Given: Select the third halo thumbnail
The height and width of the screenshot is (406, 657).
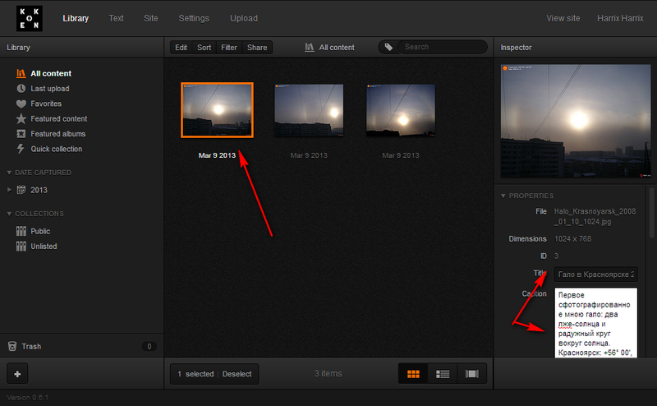Looking at the screenshot, I should (x=401, y=110).
